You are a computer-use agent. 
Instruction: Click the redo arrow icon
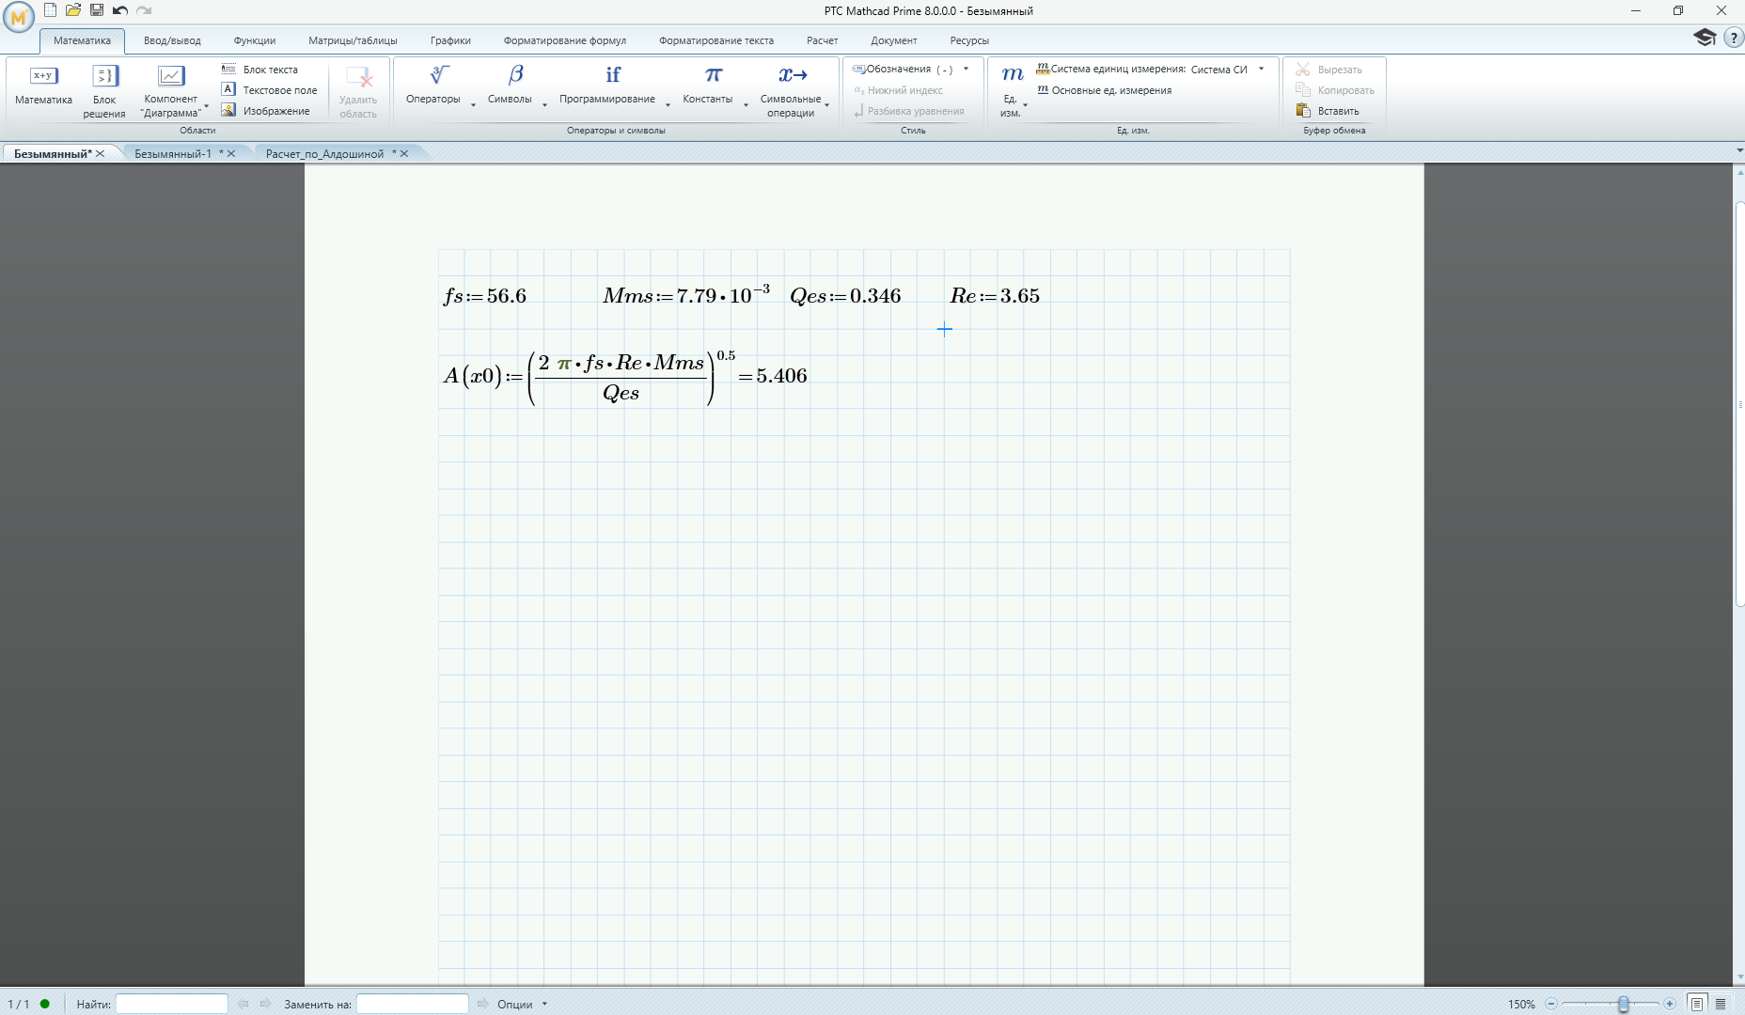click(144, 10)
